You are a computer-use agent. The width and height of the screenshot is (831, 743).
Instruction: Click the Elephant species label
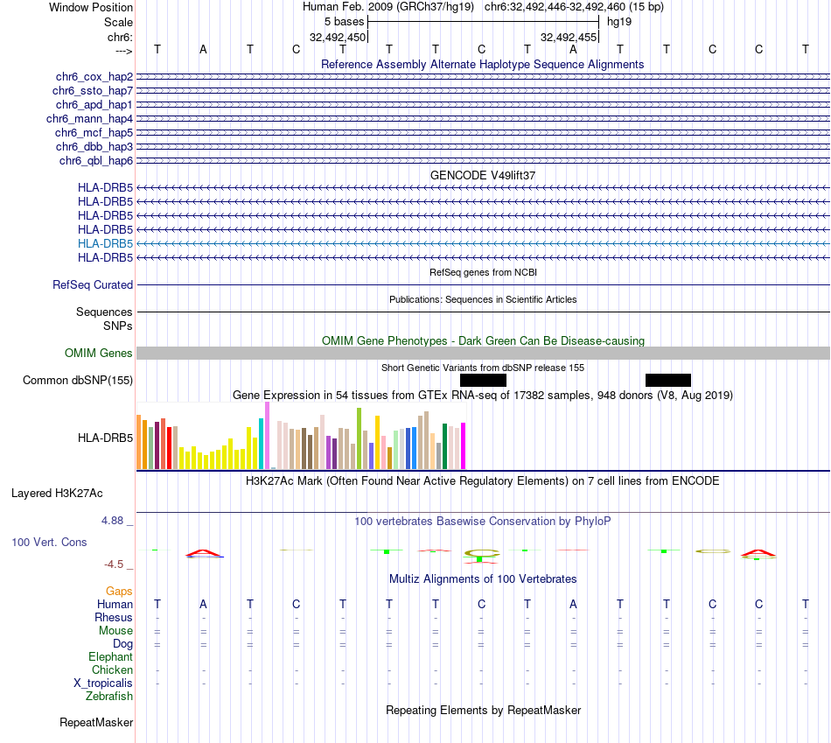coord(110,656)
